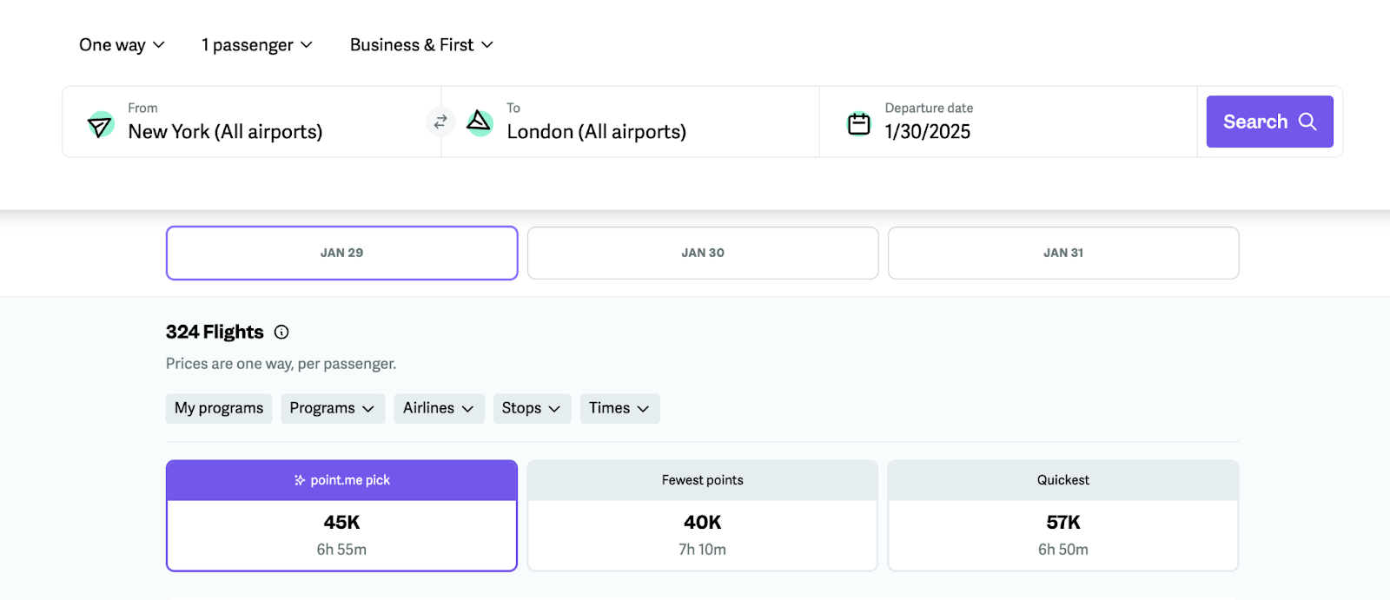1390x600 pixels.
Task: Expand the Stops filter
Action: point(532,408)
